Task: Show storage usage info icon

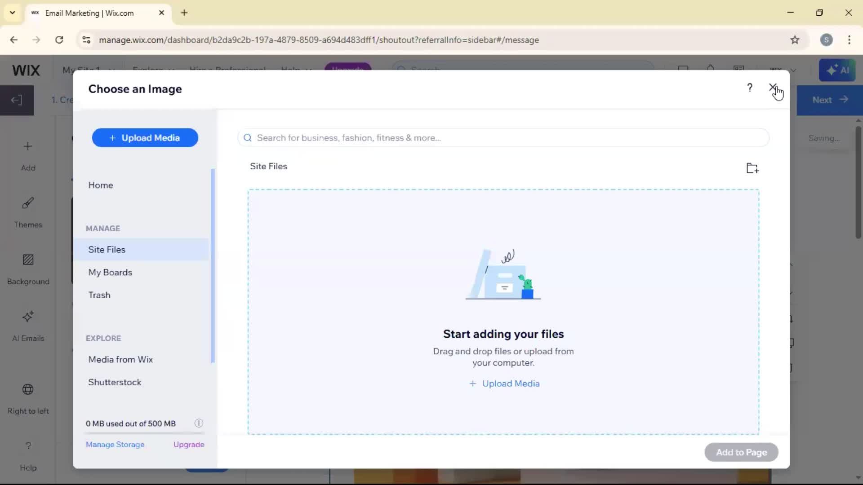Action: click(x=199, y=423)
